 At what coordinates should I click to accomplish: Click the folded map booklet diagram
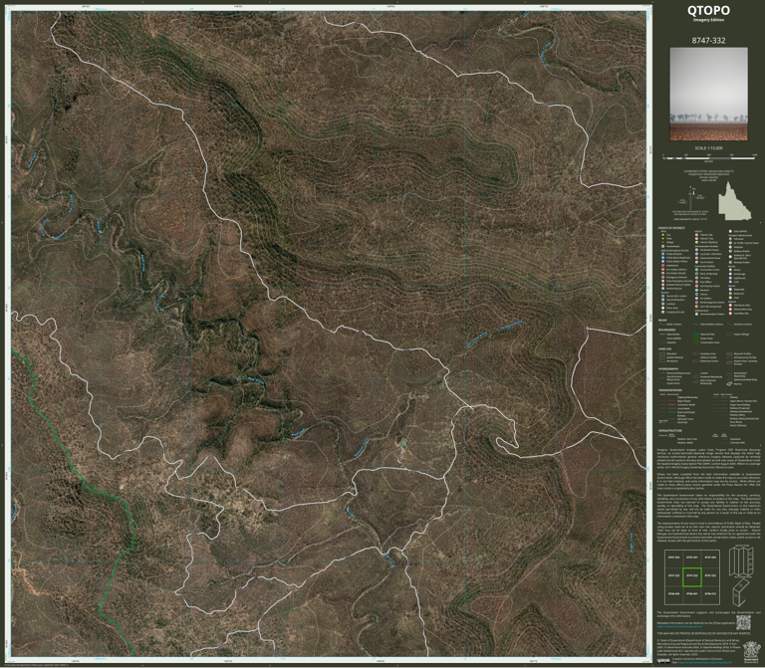[741, 592]
